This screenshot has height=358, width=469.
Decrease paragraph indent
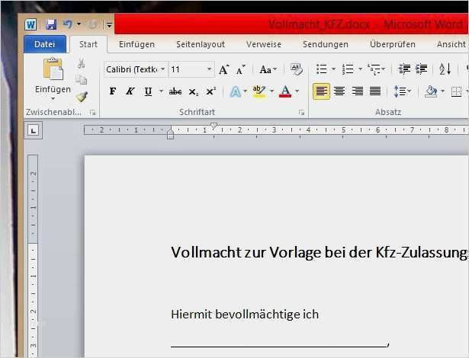coord(404,69)
